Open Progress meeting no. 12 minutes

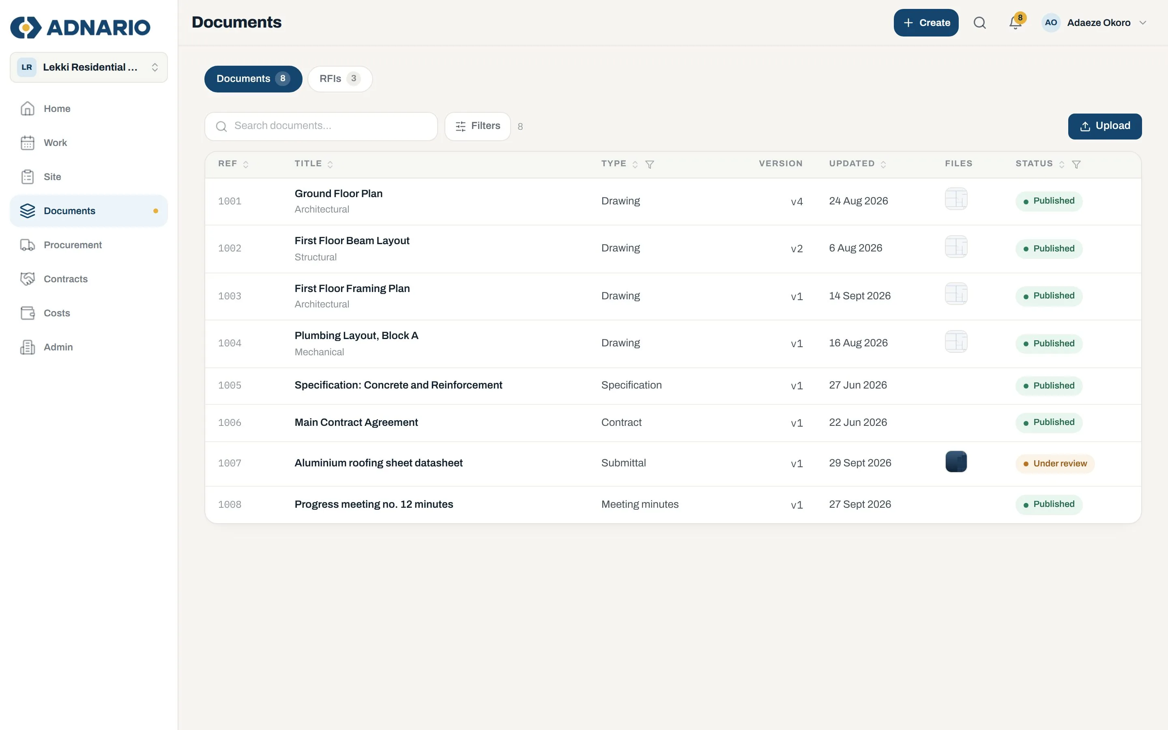pos(374,505)
